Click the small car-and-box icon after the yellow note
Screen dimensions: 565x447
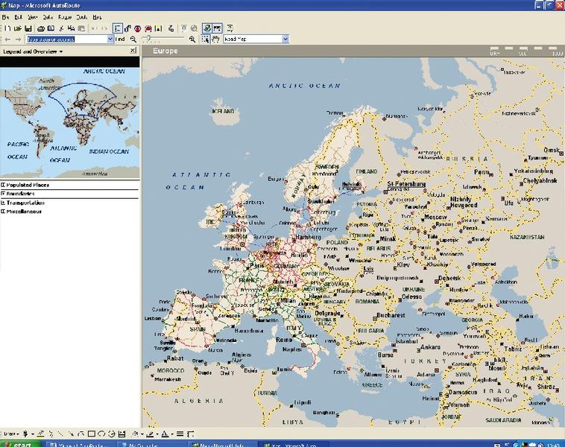[x=171, y=28]
